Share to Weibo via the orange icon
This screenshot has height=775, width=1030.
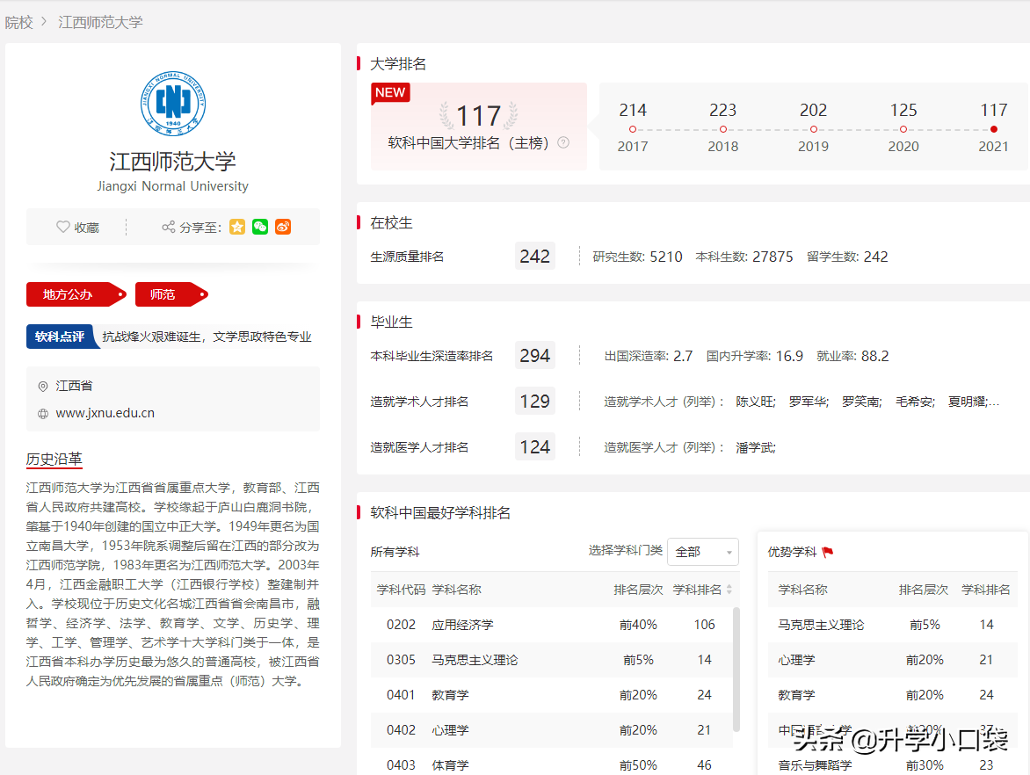282,227
